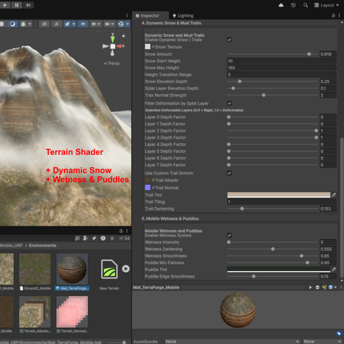
Task: Open preview environment sphere dropdown
Action: pos(332,287)
